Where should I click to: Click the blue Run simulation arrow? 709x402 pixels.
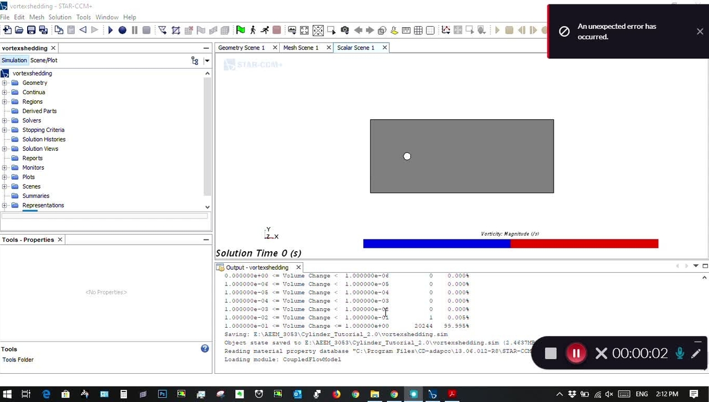tap(110, 30)
